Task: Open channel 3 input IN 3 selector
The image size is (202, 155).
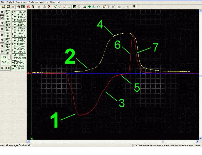Action: point(8,25)
